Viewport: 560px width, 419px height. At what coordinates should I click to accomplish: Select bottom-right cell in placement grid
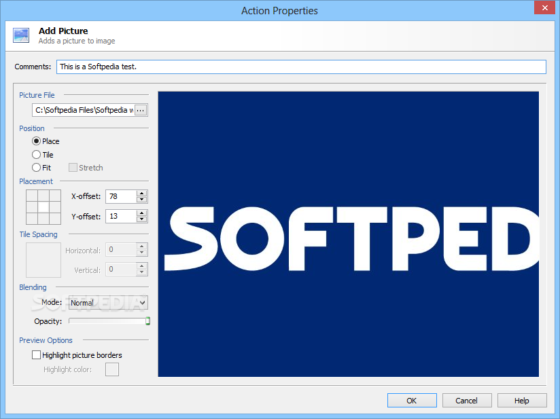(55, 219)
